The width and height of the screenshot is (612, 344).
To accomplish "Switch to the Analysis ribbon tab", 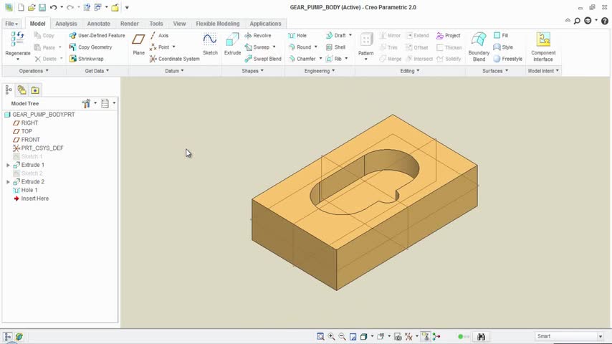I will [66, 24].
